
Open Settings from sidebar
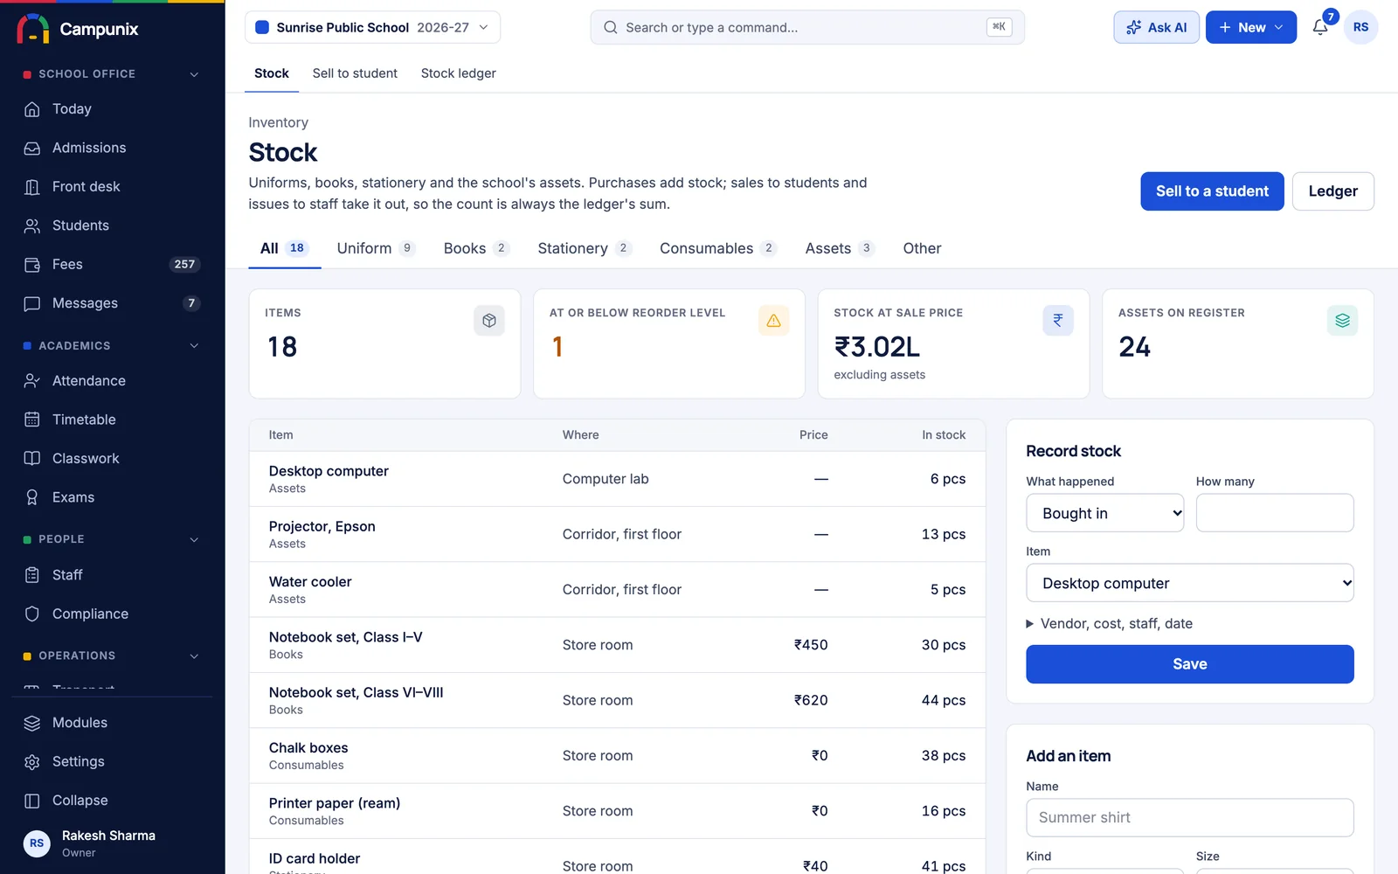coord(112,761)
